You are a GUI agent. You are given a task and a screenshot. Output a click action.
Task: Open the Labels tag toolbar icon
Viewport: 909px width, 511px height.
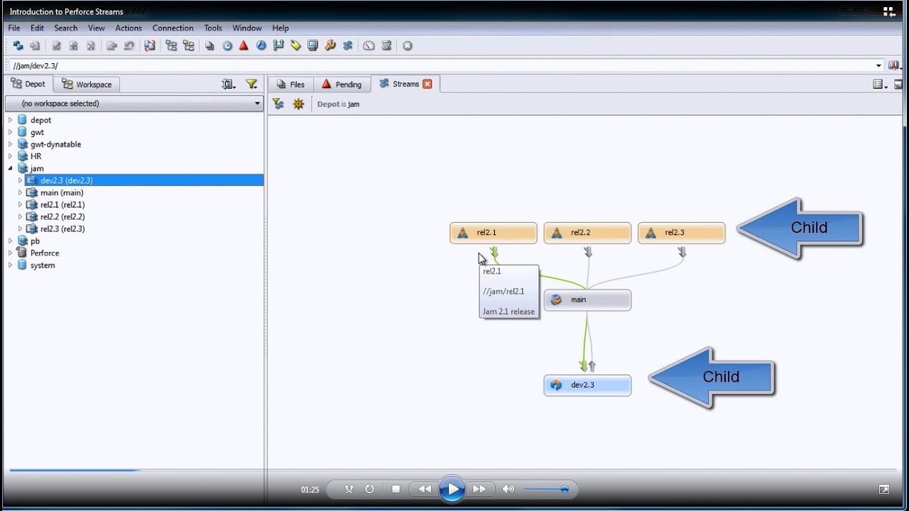[x=295, y=45]
